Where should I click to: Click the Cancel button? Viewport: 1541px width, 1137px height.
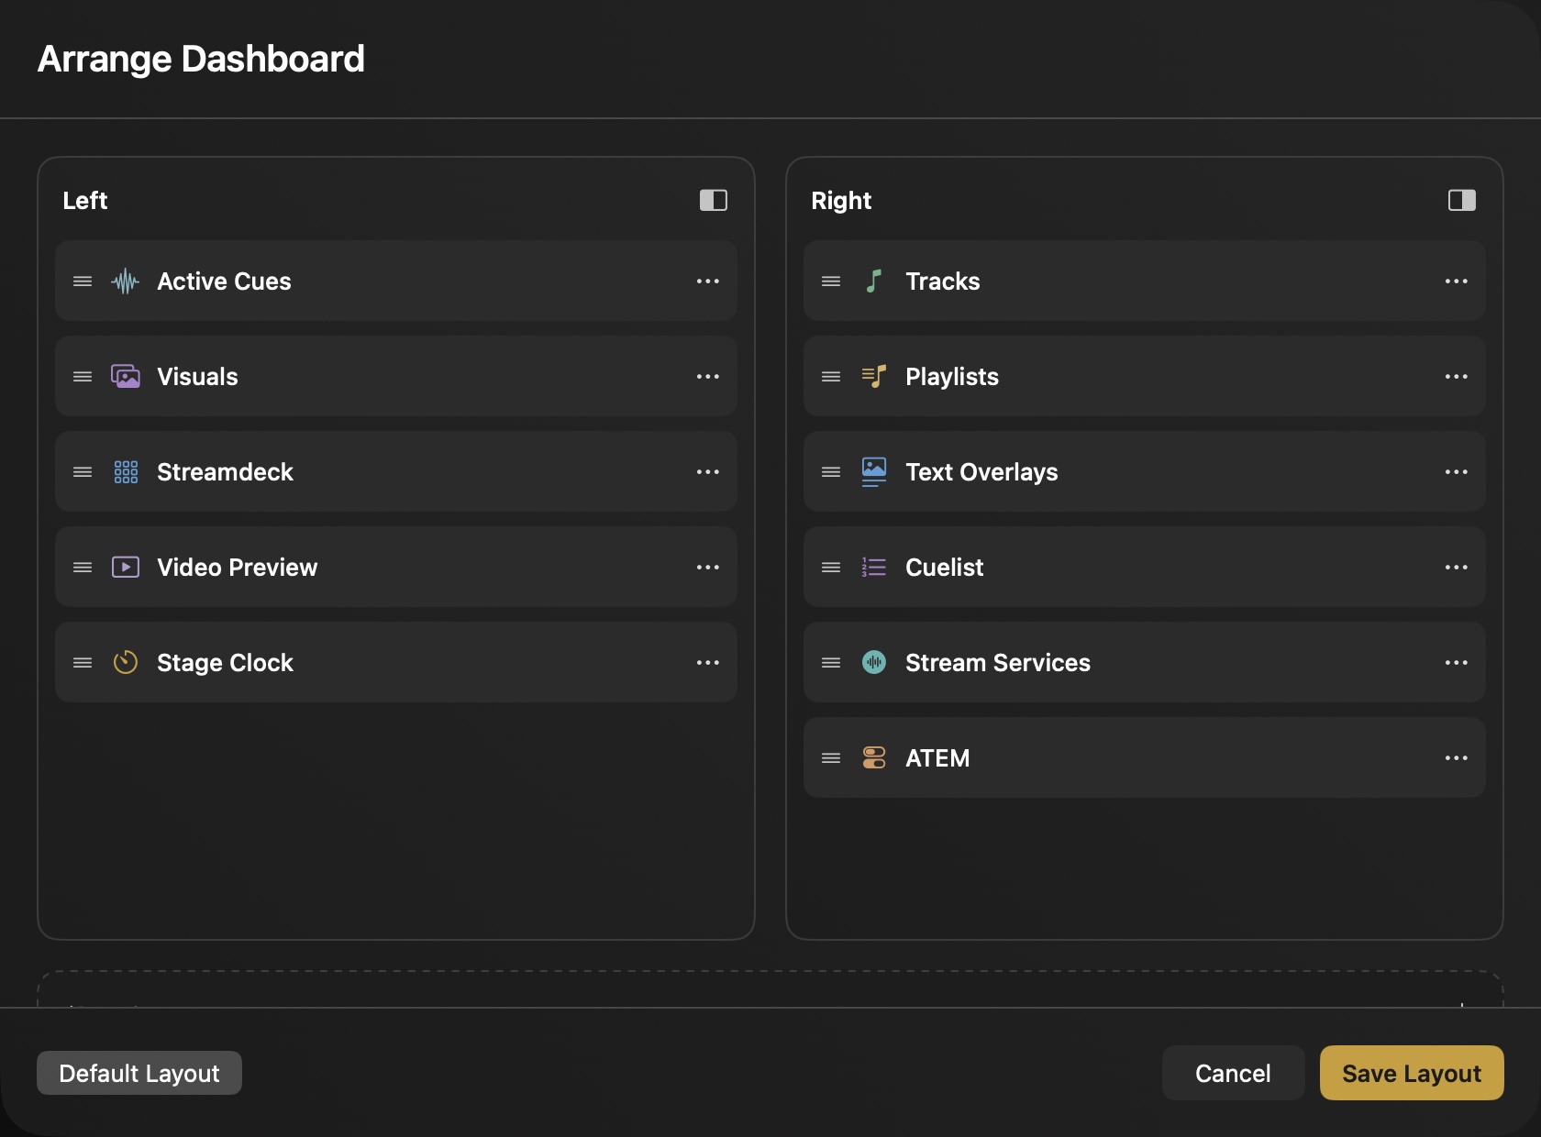click(1233, 1073)
